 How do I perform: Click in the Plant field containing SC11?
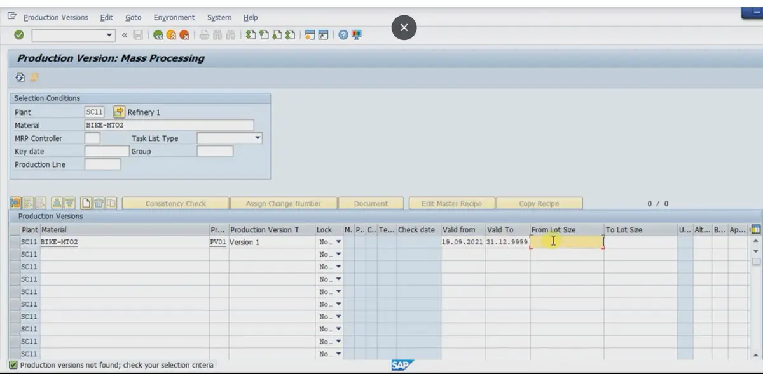tap(95, 112)
